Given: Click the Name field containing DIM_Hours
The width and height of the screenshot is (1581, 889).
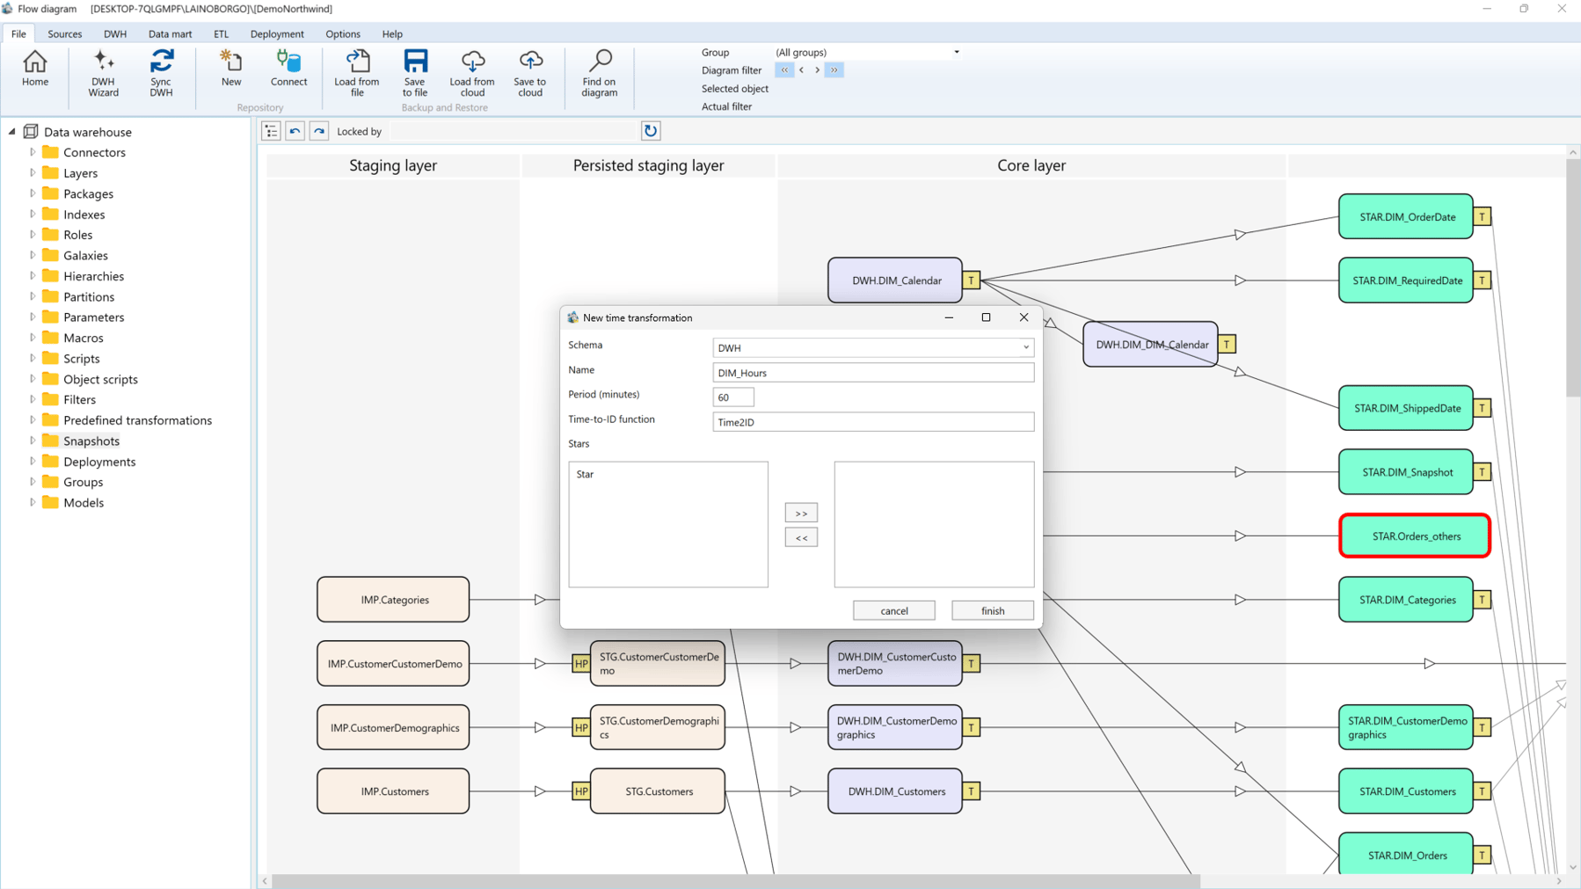Looking at the screenshot, I should pyautogui.click(x=873, y=373).
